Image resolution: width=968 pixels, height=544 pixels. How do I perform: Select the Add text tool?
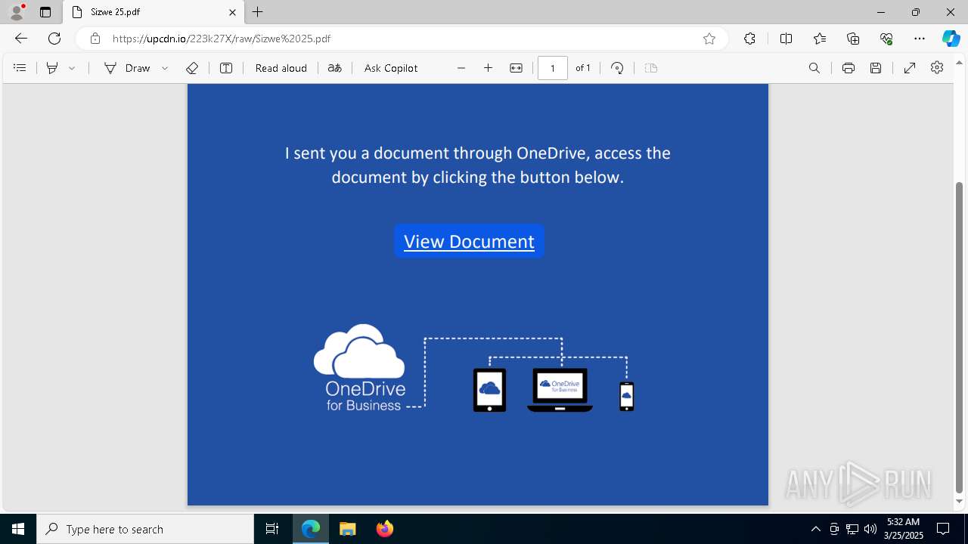[x=226, y=68]
